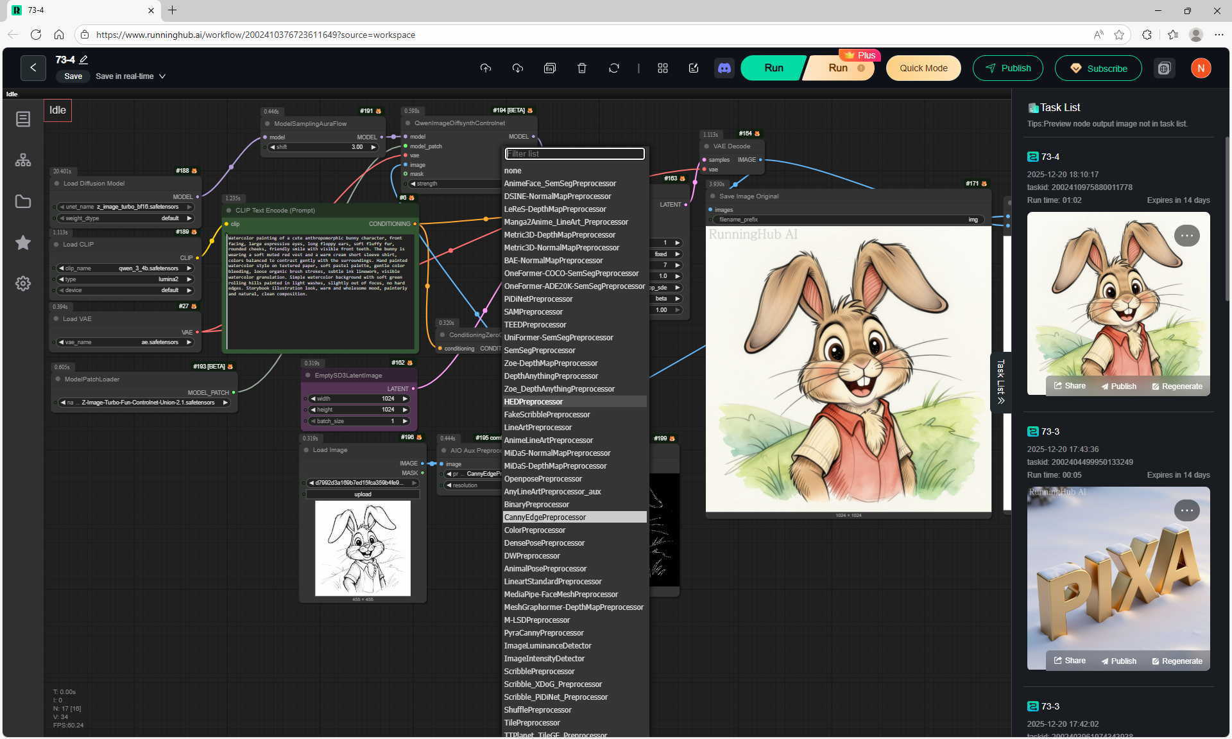Click the Filter list search field

(x=575, y=154)
